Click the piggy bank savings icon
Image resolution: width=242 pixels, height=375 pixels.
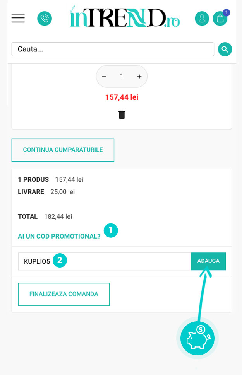tap(197, 338)
